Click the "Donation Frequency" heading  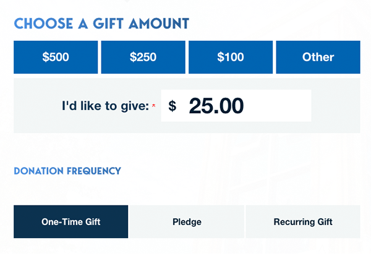67,171
